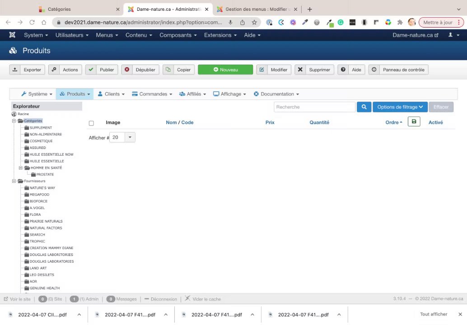Click the microphone icon in address bar
467x325 pixels.
click(230, 22)
